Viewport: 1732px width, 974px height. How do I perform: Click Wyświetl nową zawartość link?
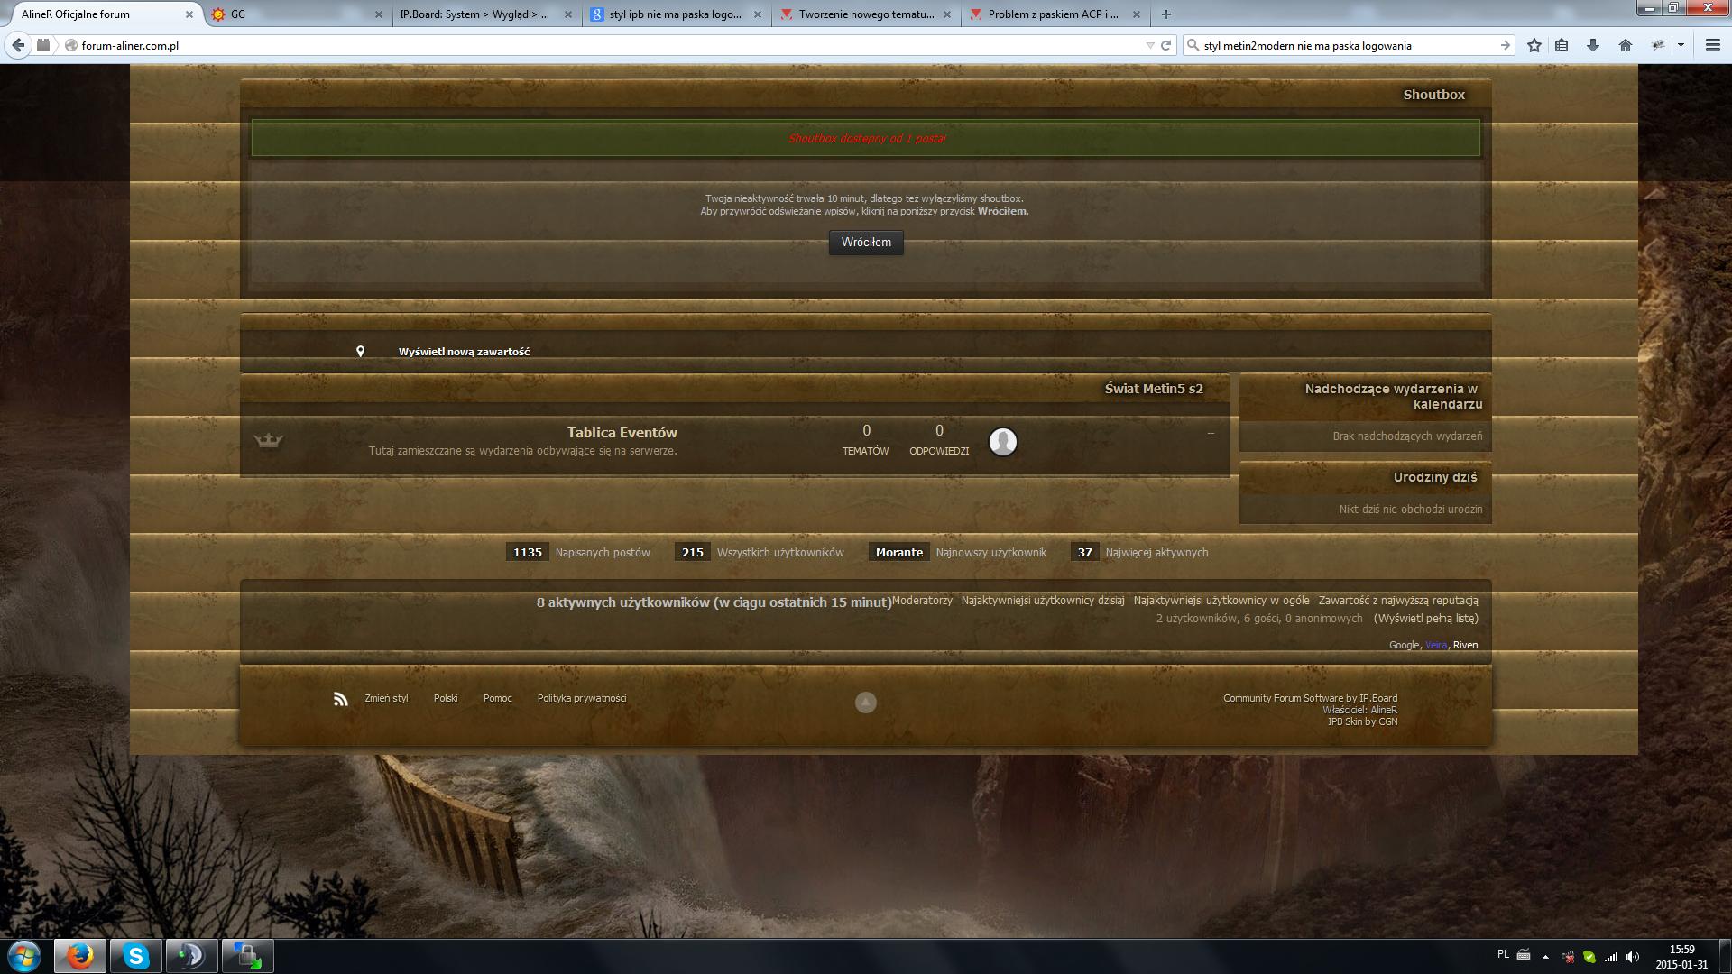tap(464, 352)
